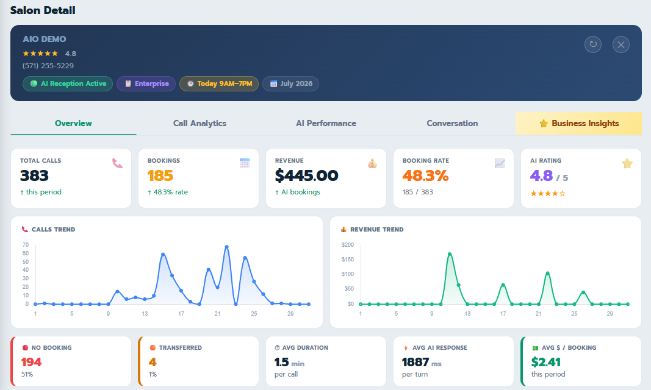Click the 1887 ms response value
This screenshot has width=651, height=390.
(422, 362)
